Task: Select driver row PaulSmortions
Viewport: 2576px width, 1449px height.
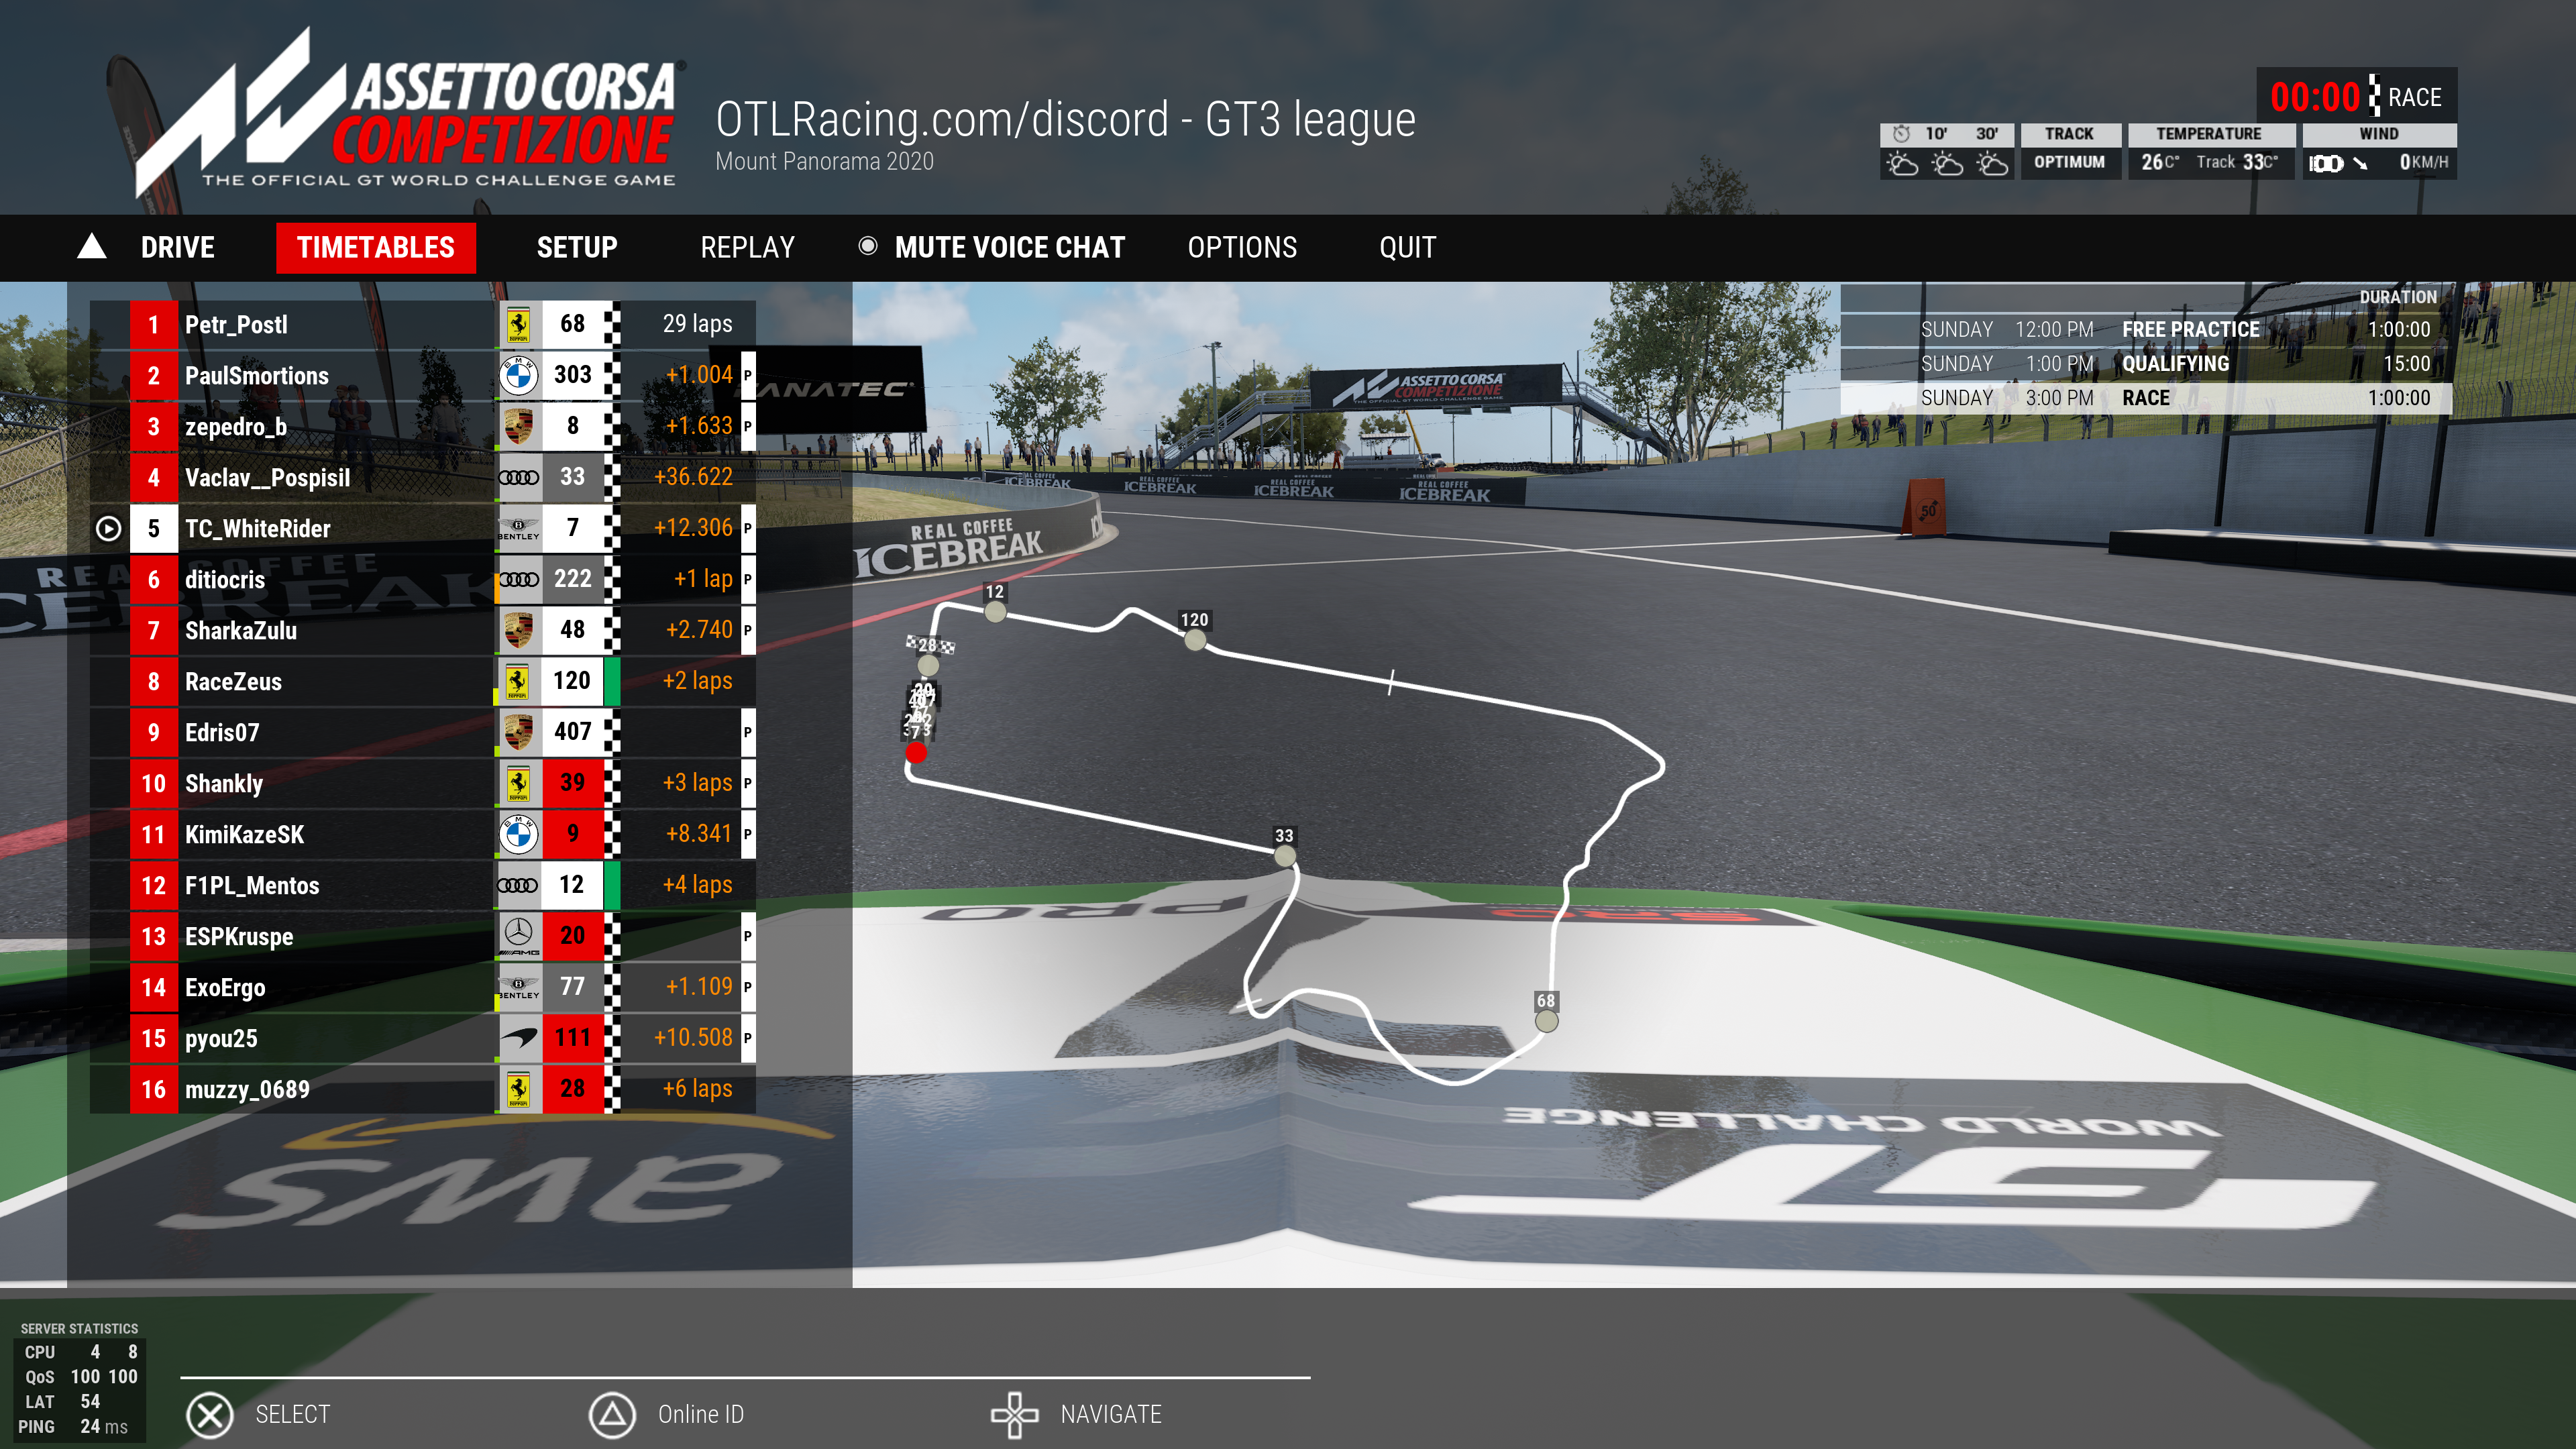Action: [x=423, y=375]
